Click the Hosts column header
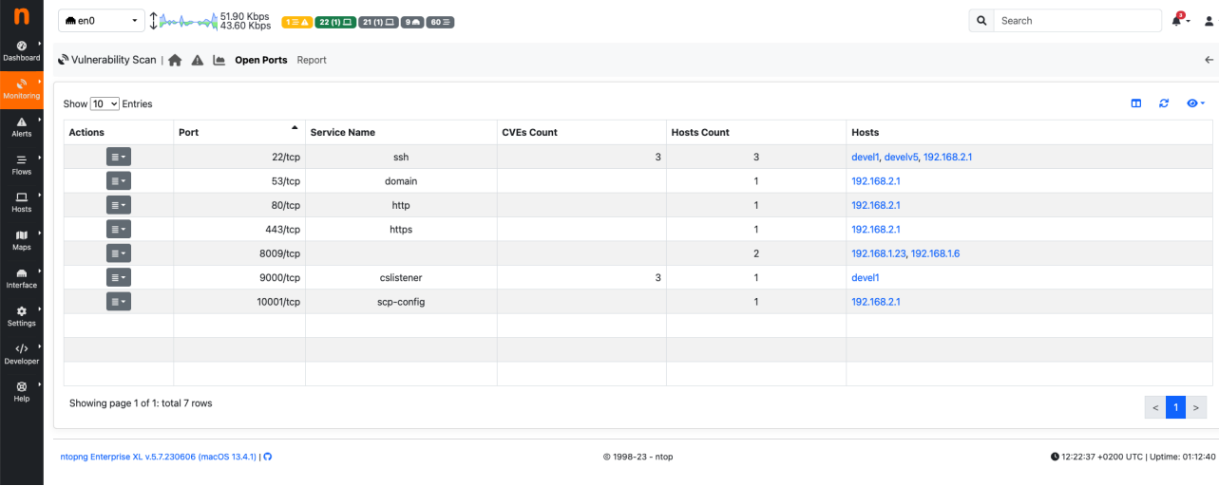The width and height of the screenshot is (1219, 486). tap(1029, 132)
